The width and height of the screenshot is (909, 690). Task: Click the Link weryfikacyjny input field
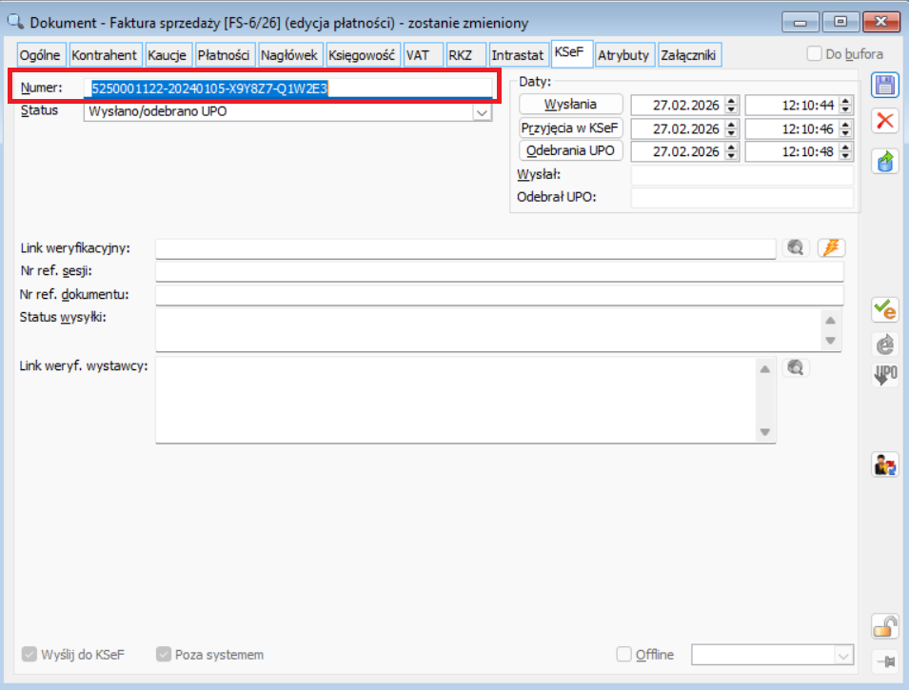[465, 248]
